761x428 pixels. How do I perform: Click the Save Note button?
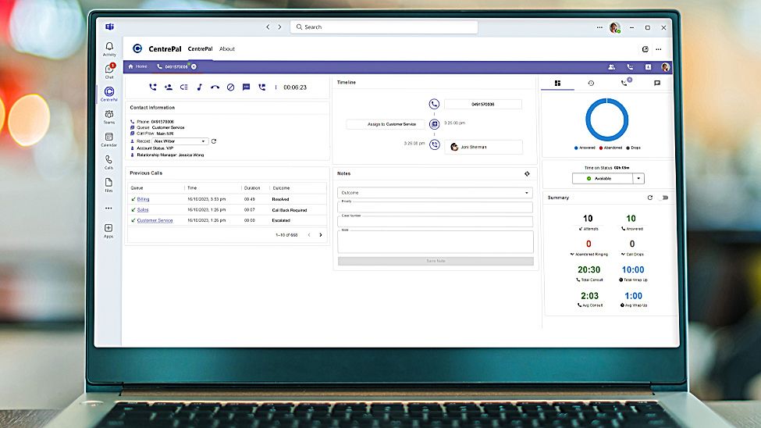(436, 262)
